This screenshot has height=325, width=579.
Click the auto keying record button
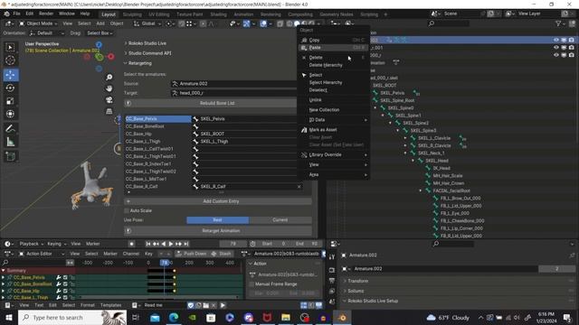click(x=131, y=244)
